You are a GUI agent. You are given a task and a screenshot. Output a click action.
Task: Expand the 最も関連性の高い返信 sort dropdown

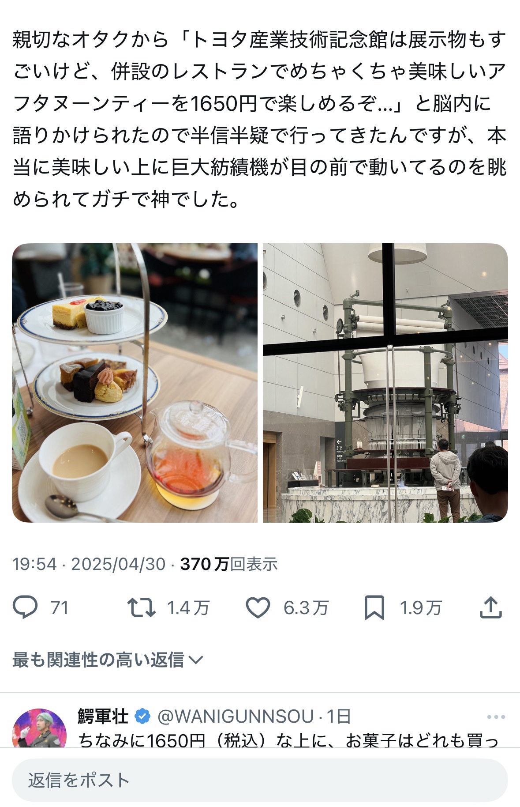tap(108, 660)
